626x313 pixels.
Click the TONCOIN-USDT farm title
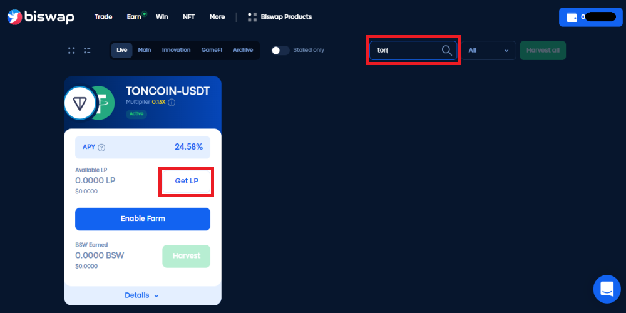168,91
